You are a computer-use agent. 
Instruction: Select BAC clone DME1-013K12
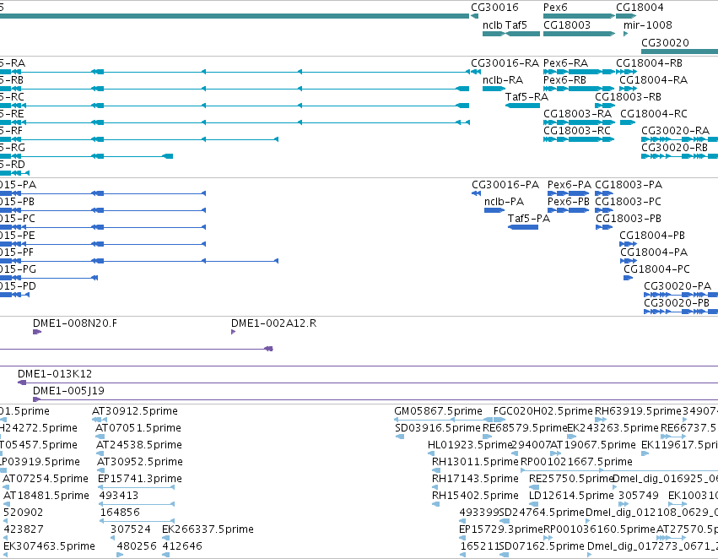[55, 374]
